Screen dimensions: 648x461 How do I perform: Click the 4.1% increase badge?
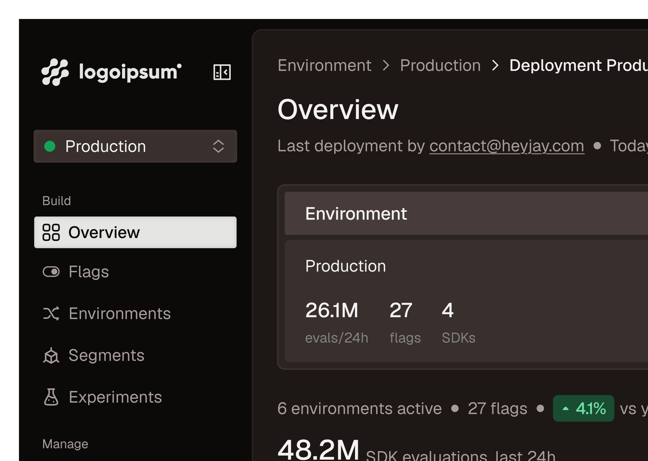pyautogui.click(x=584, y=409)
